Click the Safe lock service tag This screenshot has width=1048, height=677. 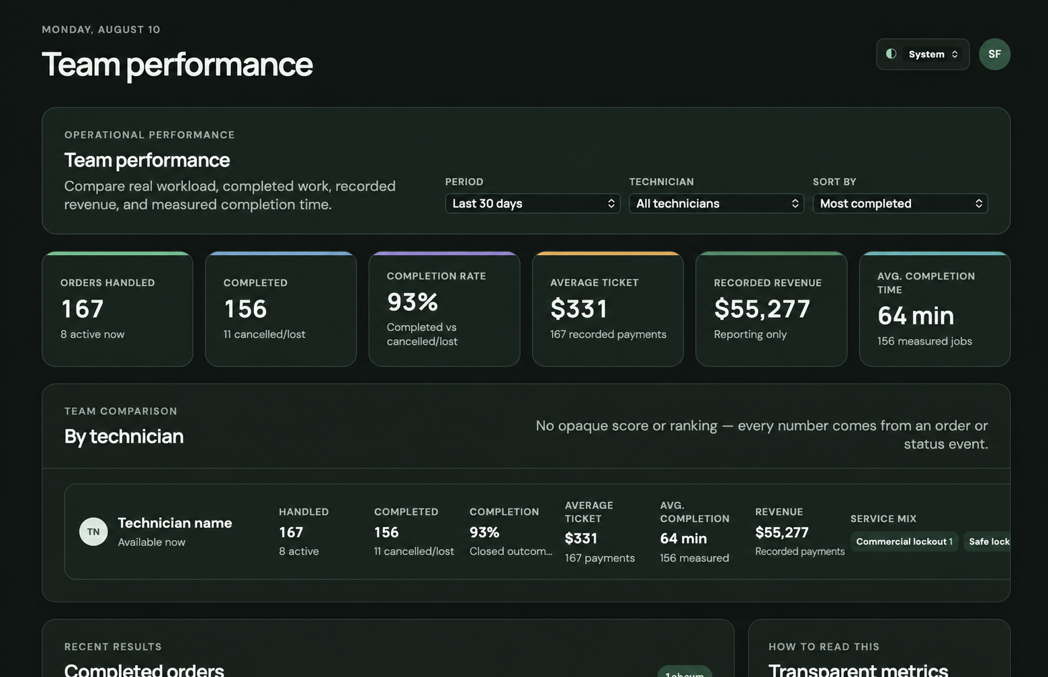coord(988,541)
